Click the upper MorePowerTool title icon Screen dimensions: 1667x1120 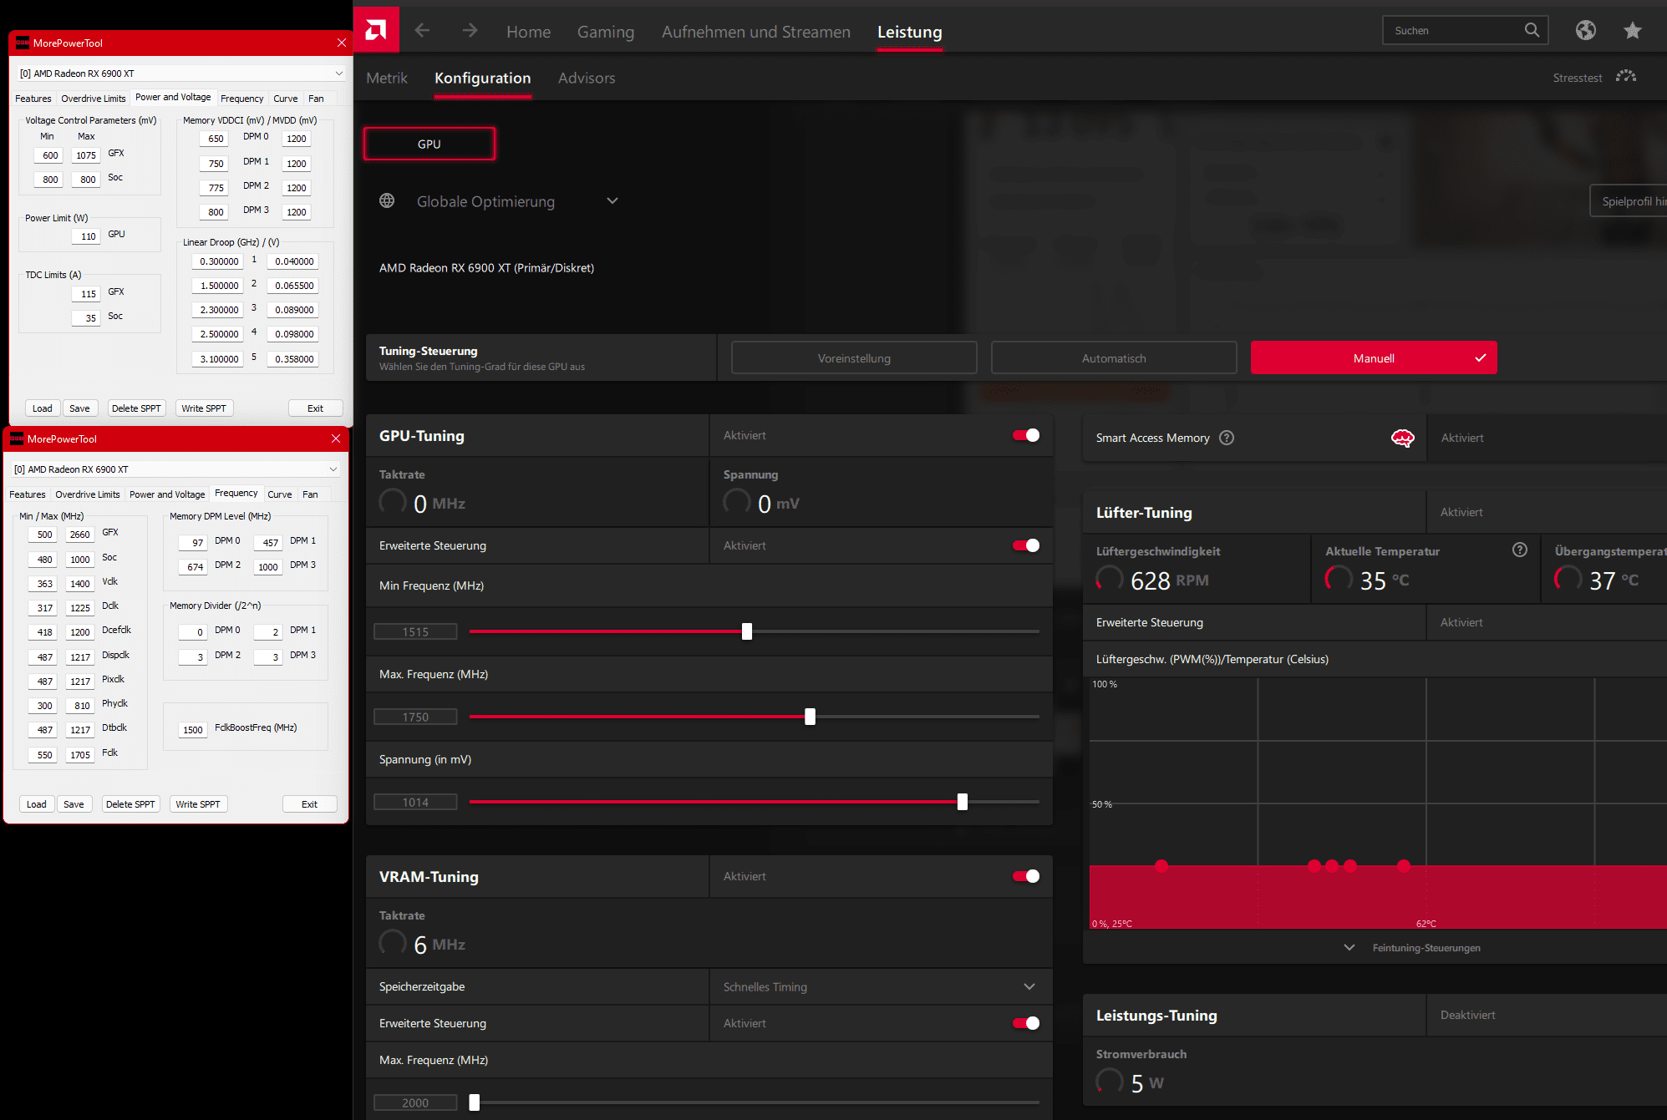click(x=23, y=43)
